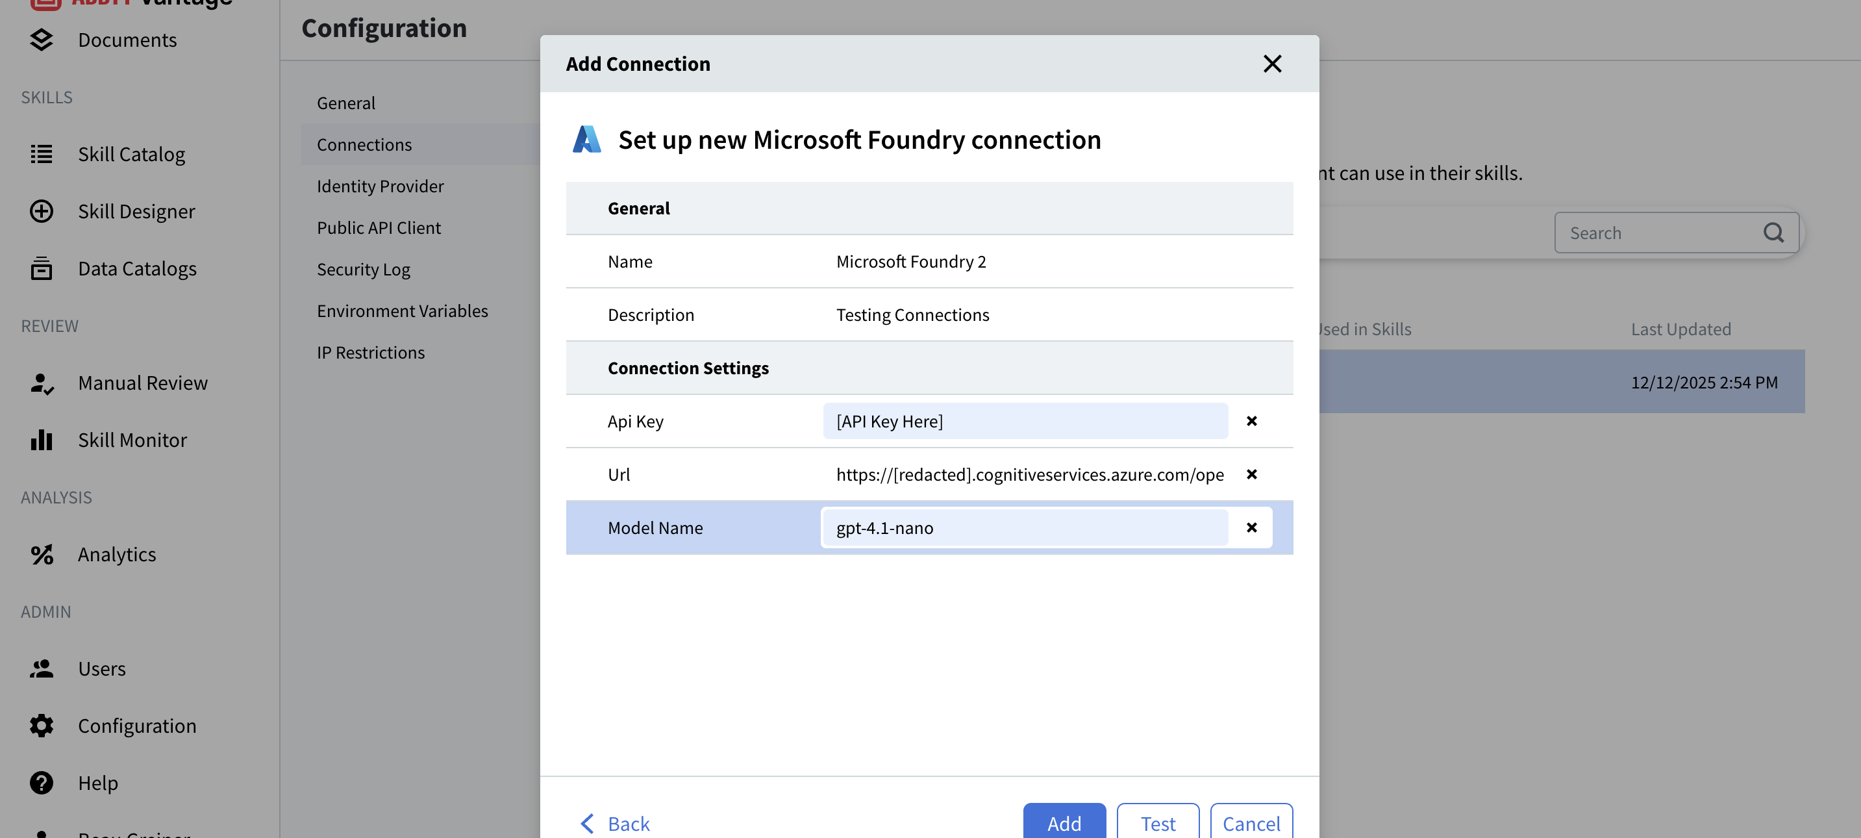Open the Security Log settings tab
This screenshot has width=1861, height=838.
[364, 269]
